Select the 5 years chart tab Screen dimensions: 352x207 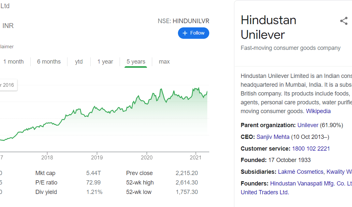click(x=136, y=62)
